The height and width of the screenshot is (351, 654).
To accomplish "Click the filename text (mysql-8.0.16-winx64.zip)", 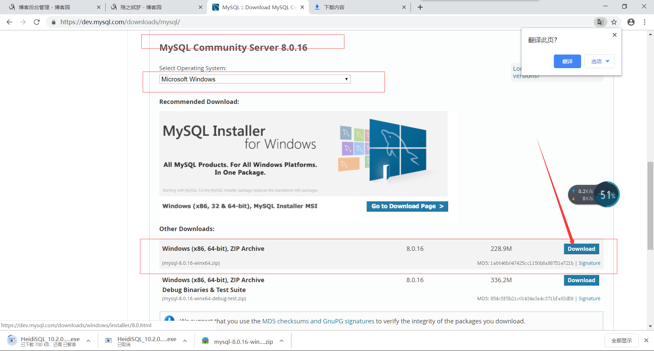I will (x=191, y=263).
